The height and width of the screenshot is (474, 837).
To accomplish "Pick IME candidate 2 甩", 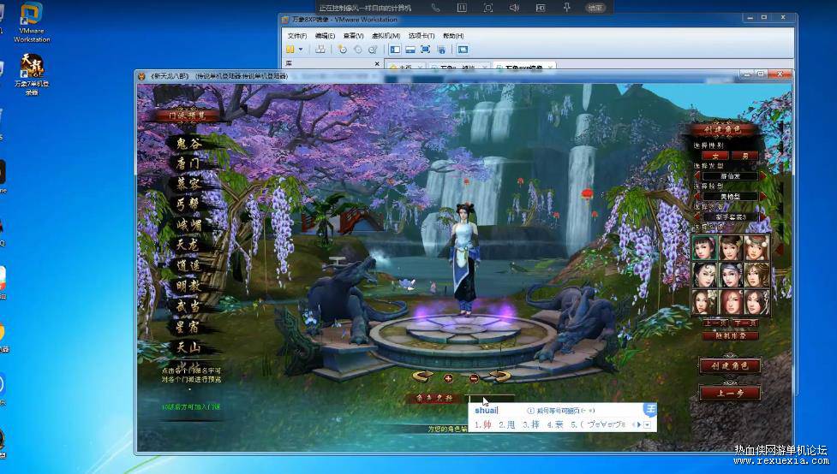I will pos(507,424).
